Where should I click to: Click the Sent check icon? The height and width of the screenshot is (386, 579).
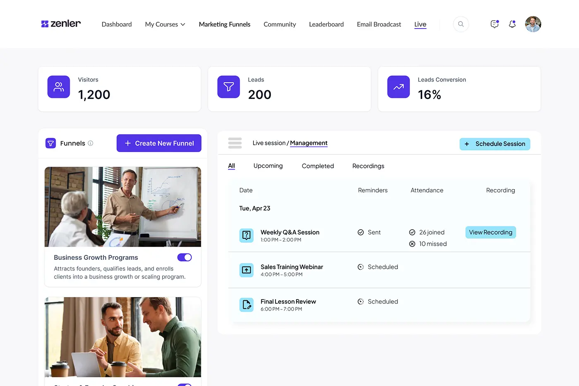361,233
